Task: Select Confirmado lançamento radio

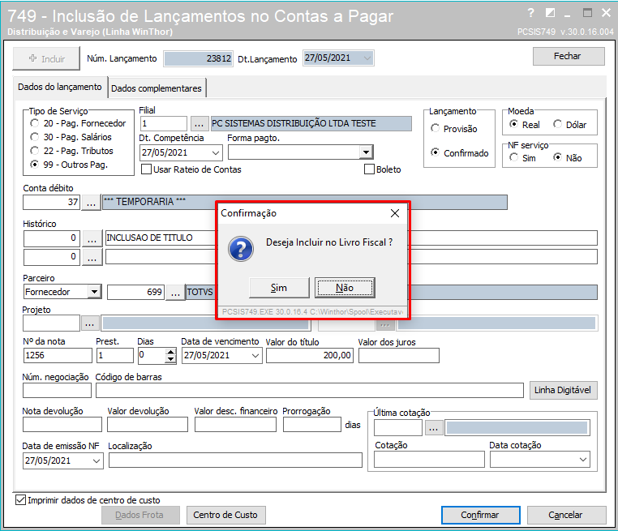Action: tap(436, 153)
